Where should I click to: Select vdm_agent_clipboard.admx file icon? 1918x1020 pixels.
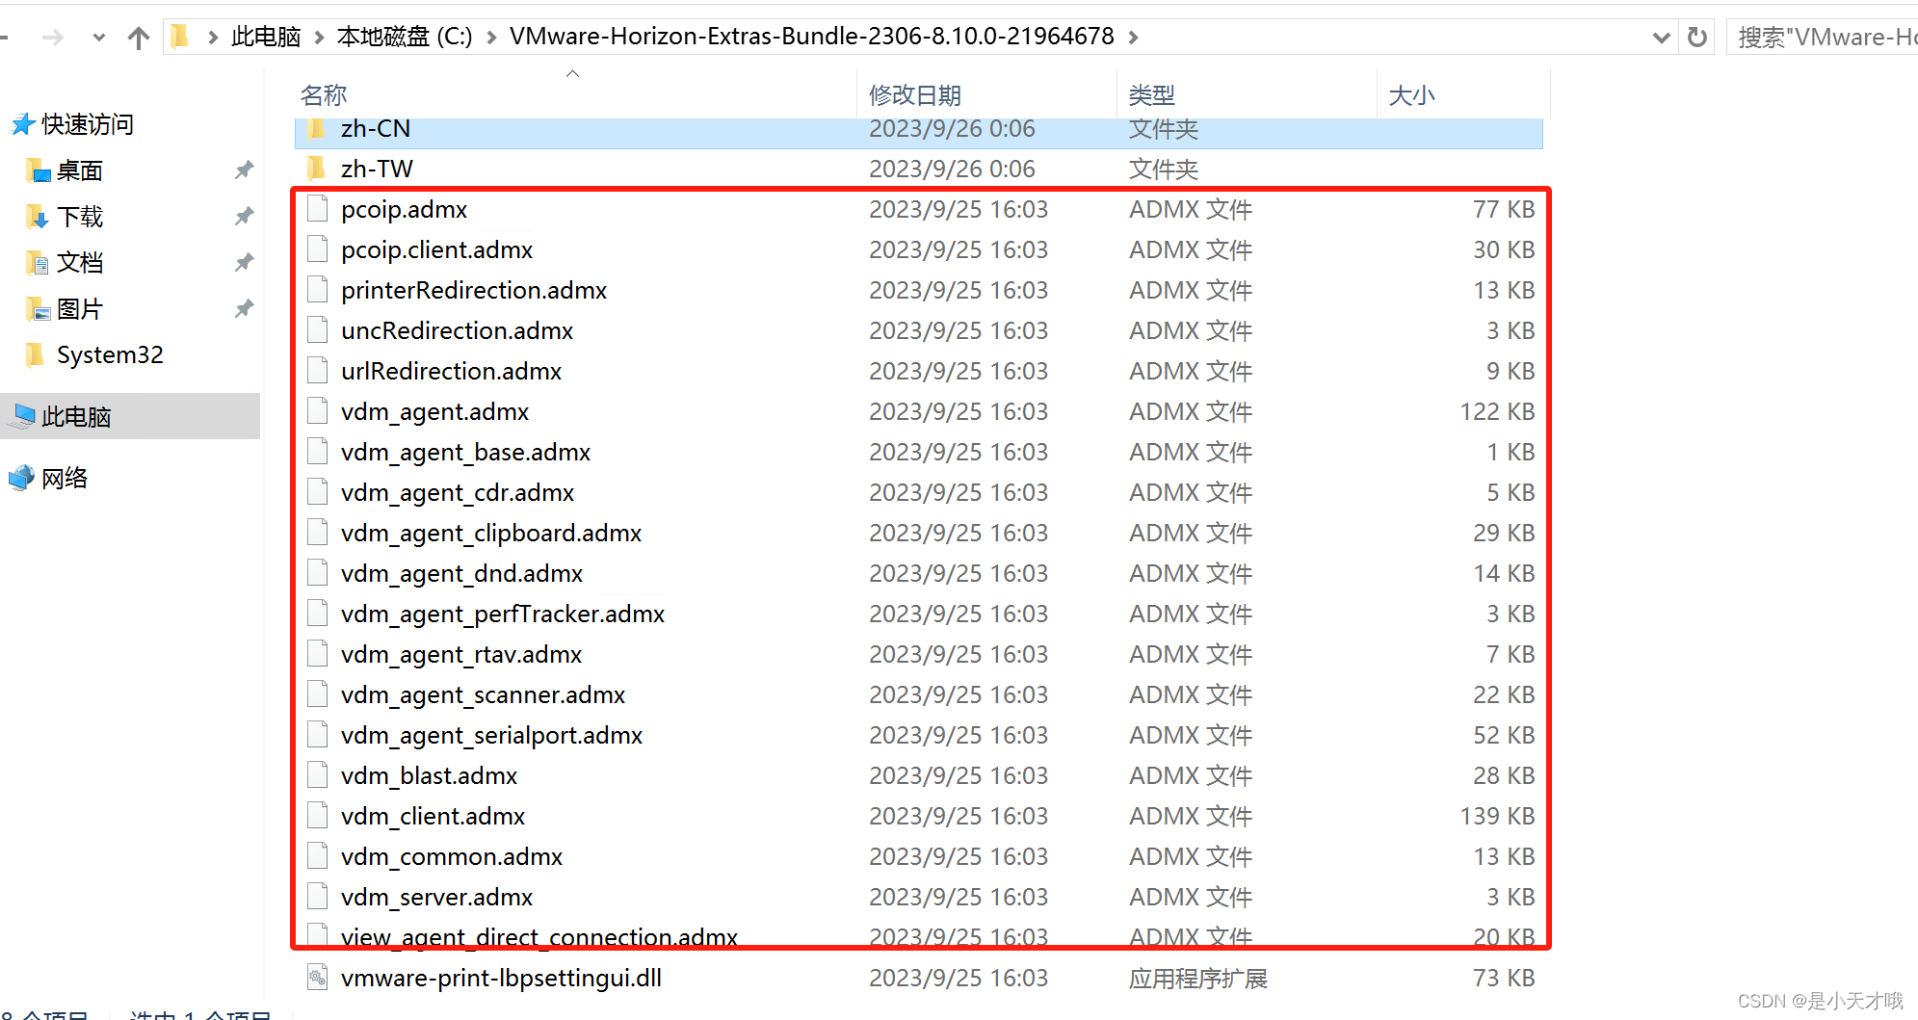[x=317, y=533]
